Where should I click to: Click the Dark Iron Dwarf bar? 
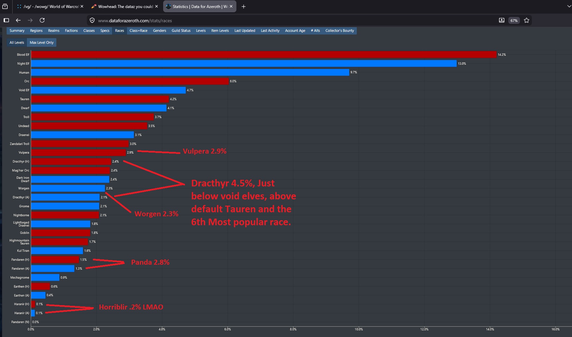[x=70, y=179]
